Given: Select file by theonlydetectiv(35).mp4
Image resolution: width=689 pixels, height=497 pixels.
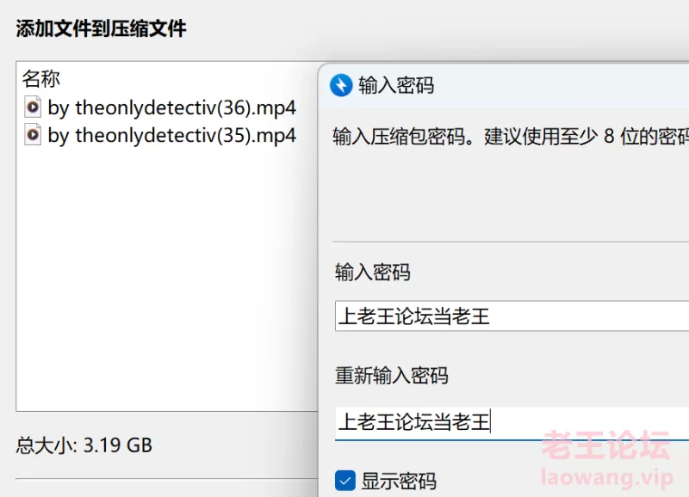Looking at the screenshot, I should coord(160,136).
